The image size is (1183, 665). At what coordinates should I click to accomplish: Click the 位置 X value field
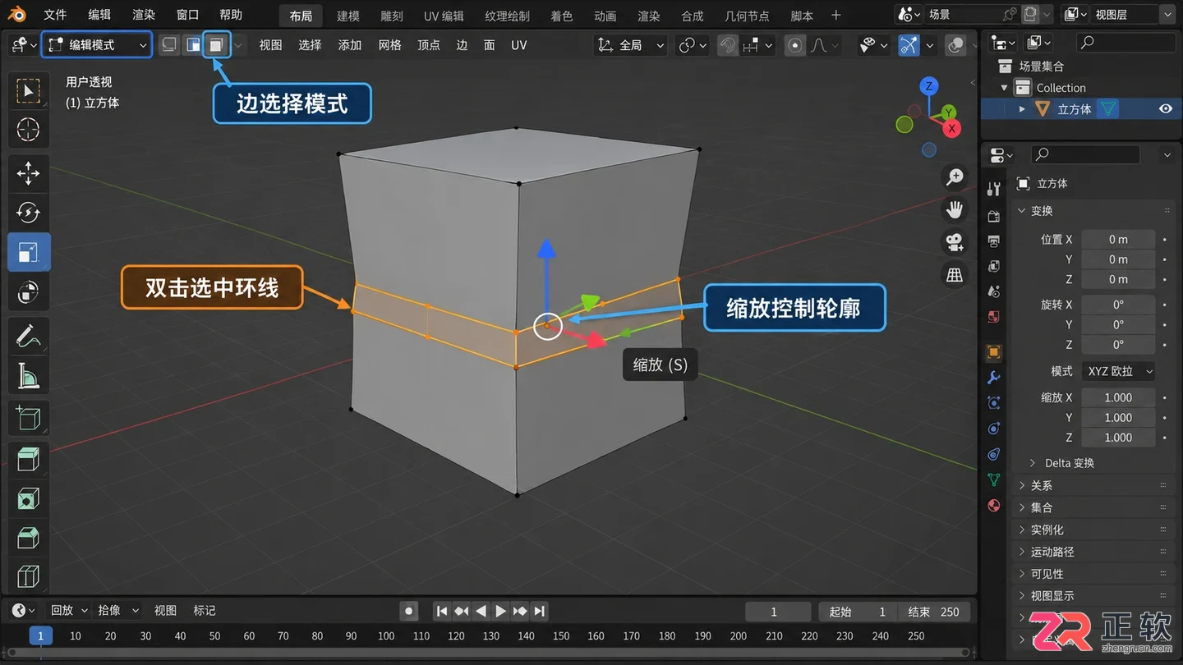(1118, 239)
